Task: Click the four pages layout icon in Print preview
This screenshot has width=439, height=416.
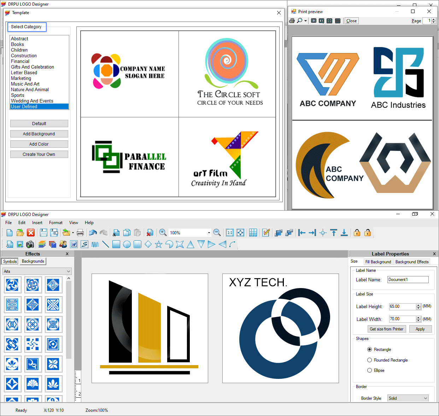Action: 329,21
